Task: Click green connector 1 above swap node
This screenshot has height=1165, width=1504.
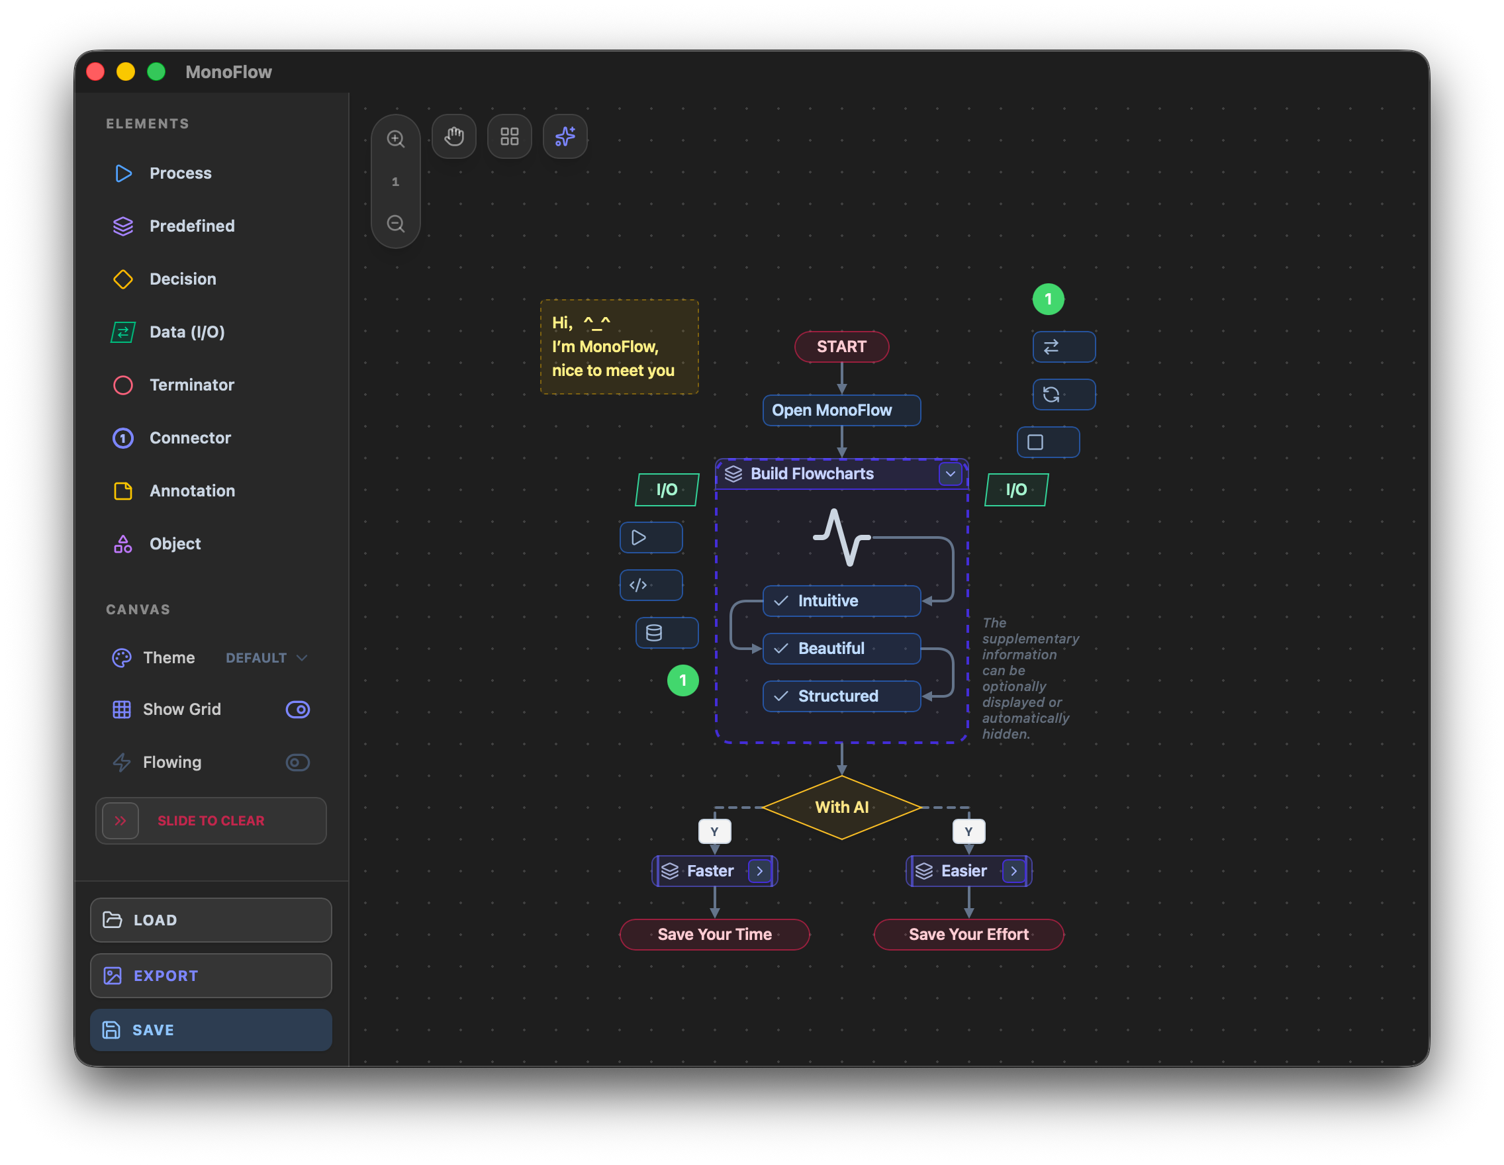Action: pos(1048,299)
